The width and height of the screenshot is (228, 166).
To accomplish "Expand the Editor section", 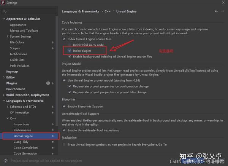I will (4, 77).
